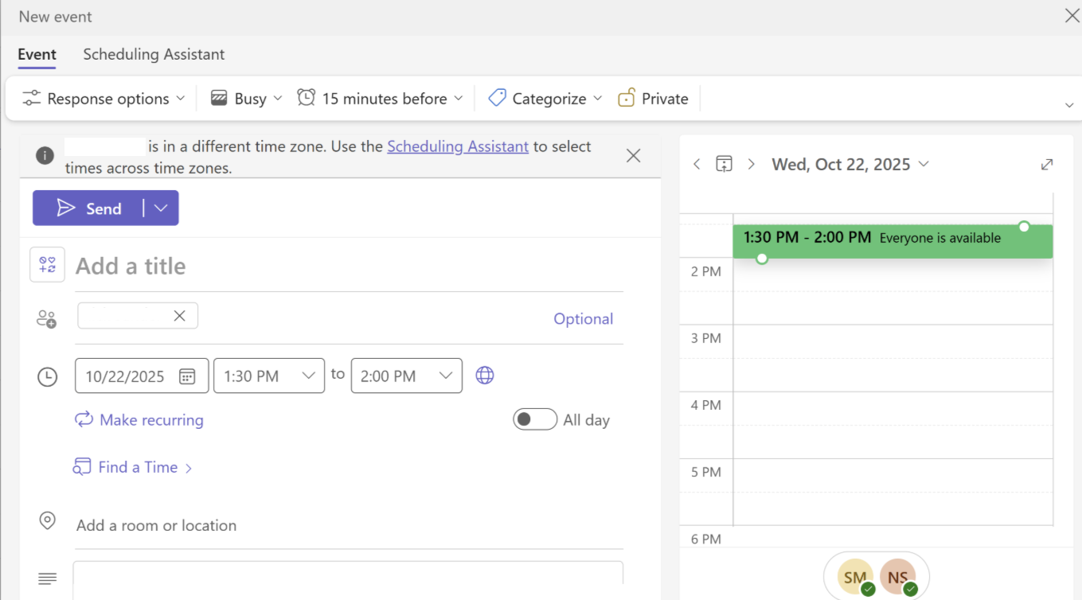Click the 10/22/2025 date field

[x=142, y=376]
